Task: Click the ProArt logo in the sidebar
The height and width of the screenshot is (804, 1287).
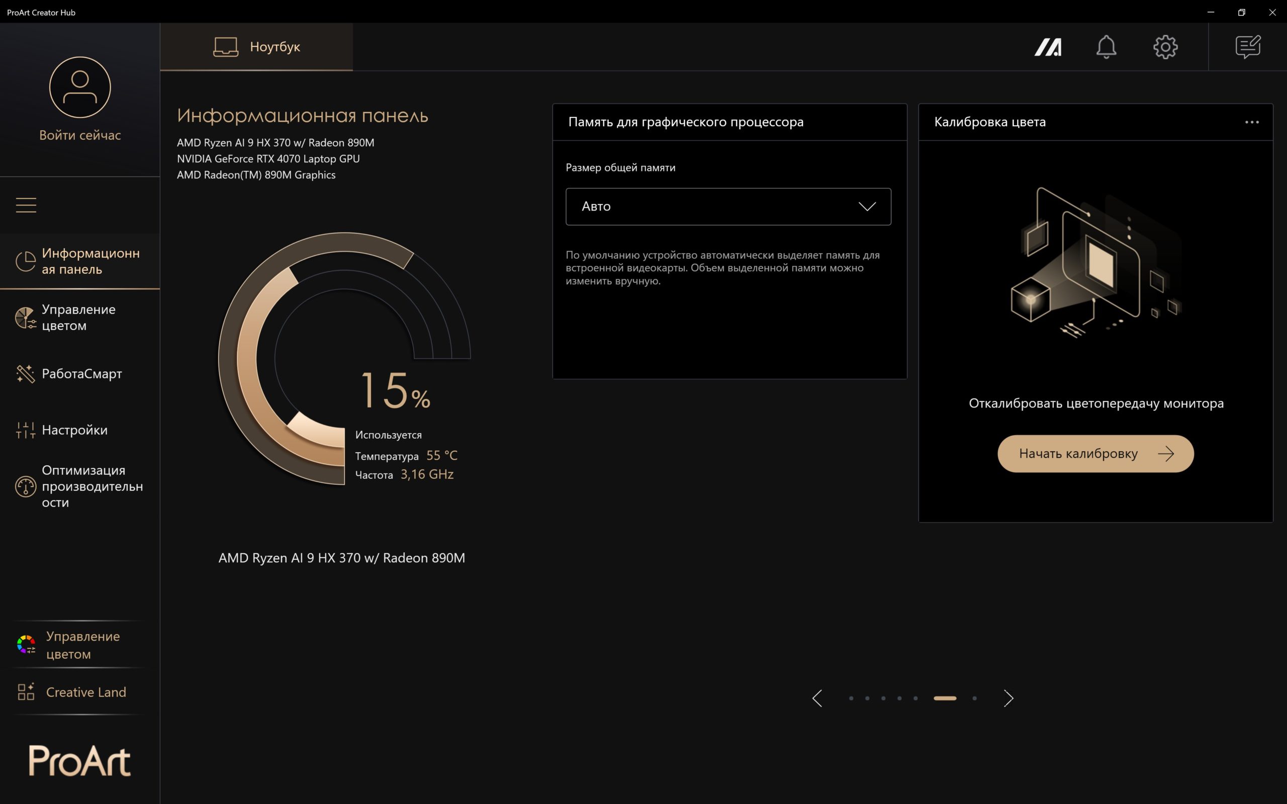Action: [80, 760]
